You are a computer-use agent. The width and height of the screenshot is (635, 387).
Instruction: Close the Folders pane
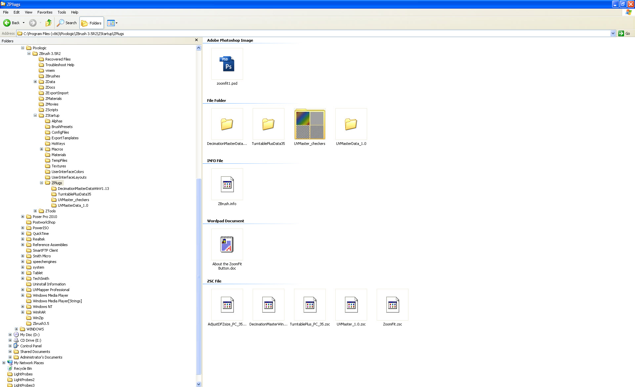coord(196,40)
